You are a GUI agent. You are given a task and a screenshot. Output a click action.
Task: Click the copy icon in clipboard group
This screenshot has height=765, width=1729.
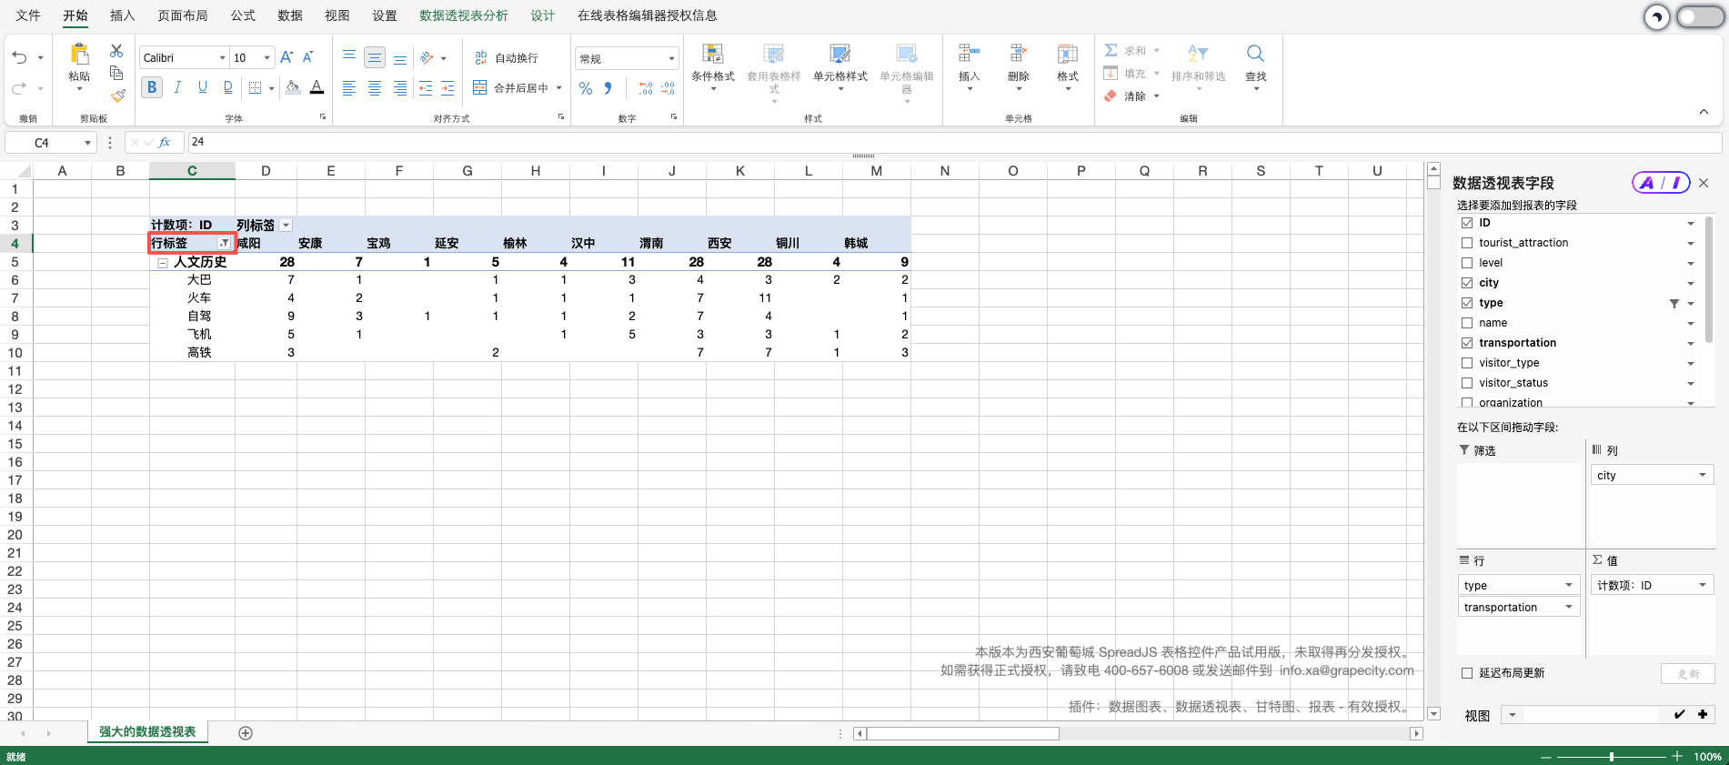click(x=116, y=73)
